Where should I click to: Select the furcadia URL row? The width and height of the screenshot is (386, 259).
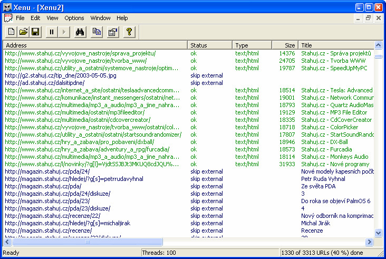click(x=188, y=149)
